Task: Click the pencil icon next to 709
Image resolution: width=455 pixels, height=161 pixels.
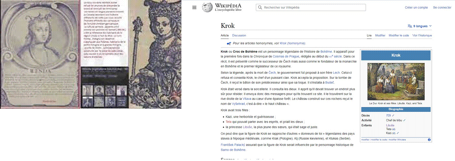Action: 393,116
